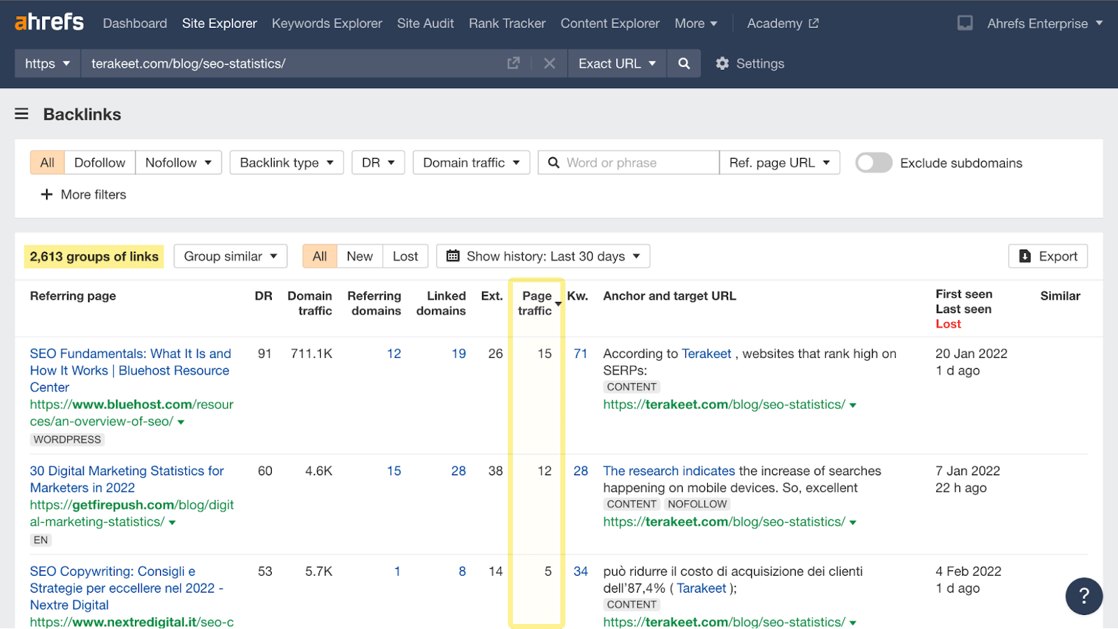Viewport: 1118px width, 629px height.
Task: Click the notifications monitor icon
Action: [965, 23]
